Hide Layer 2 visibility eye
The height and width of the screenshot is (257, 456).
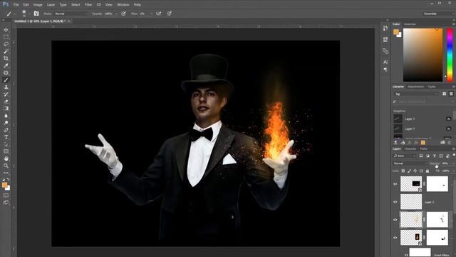click(x=395, y=201)
